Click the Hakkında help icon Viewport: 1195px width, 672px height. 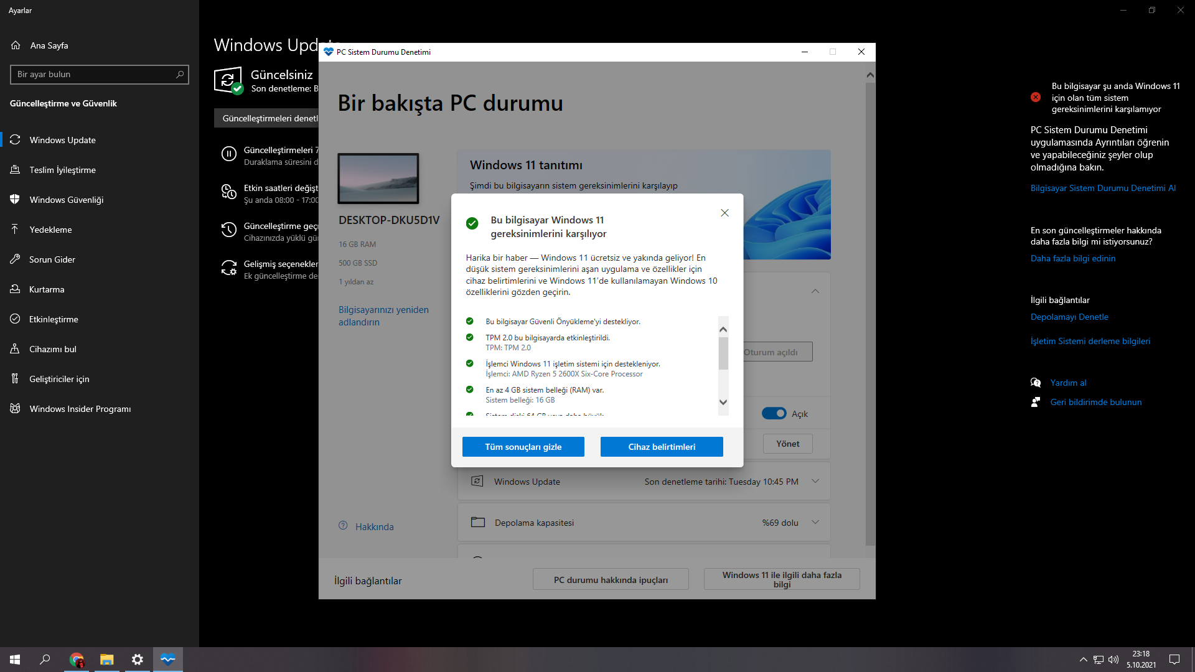343,526
